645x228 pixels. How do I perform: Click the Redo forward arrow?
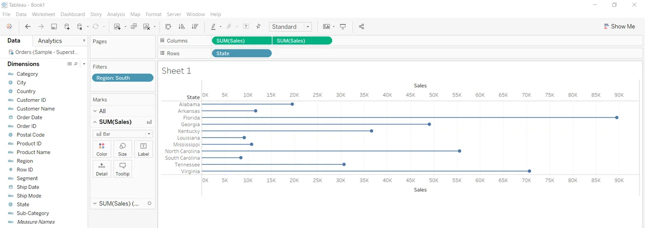[41, 27]
